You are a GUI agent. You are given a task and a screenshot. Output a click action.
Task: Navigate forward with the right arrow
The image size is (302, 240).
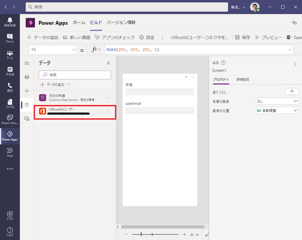coord(14,7)
